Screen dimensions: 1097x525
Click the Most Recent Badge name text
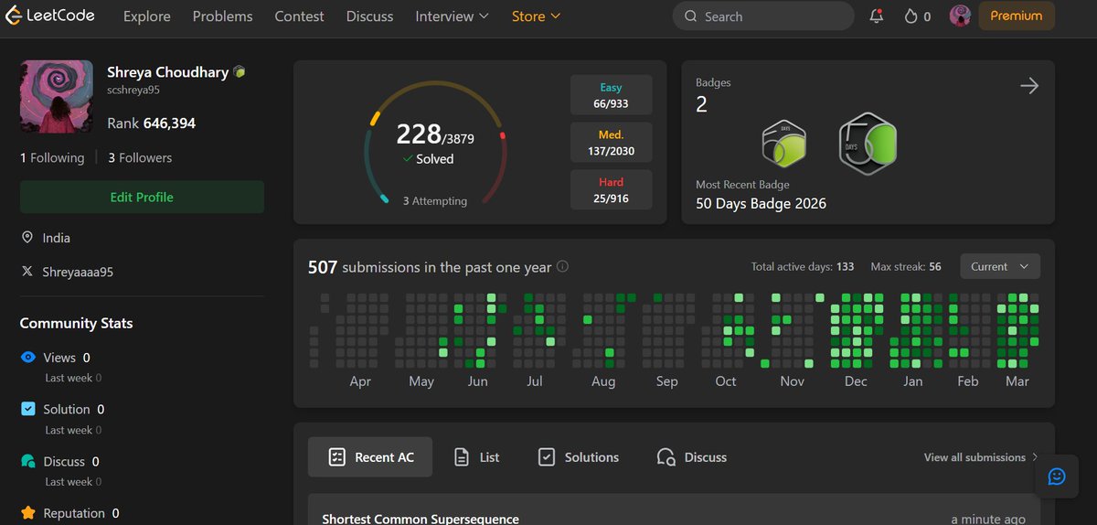click(x=761, y=203)
